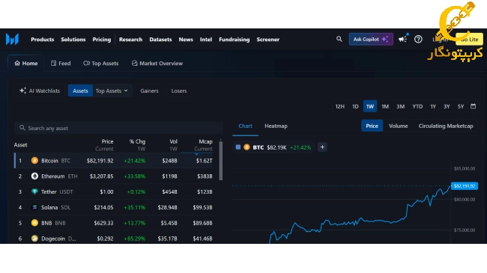
Task: Click the Ask Copilot button
Action: click(371, 39)
